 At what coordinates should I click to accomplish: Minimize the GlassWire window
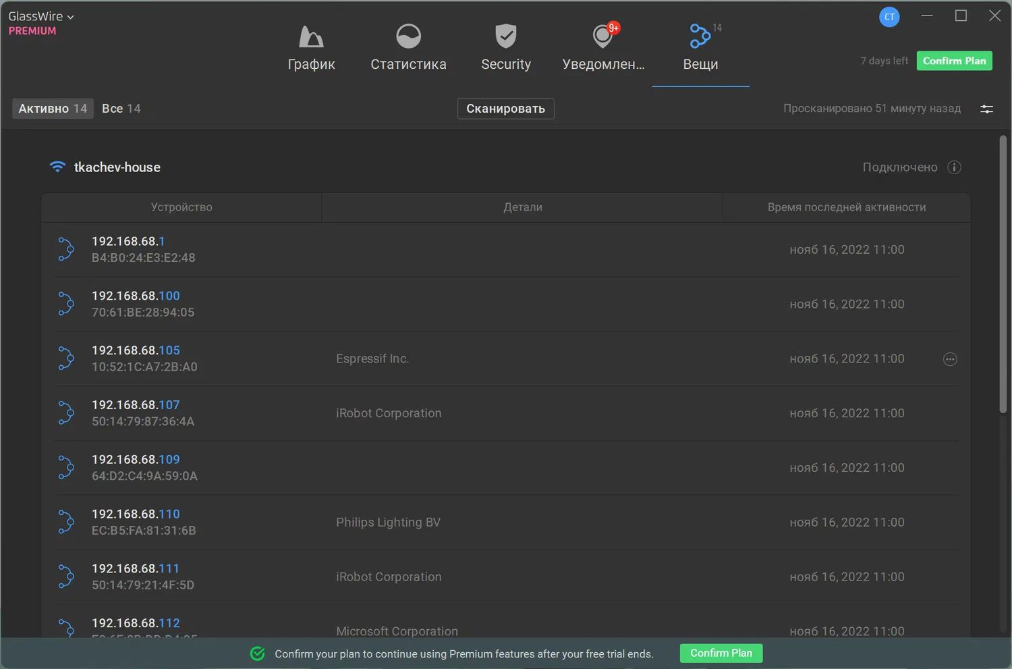tap(927, 16)
